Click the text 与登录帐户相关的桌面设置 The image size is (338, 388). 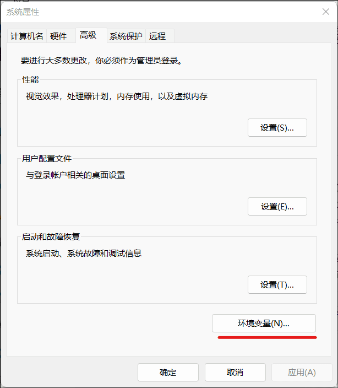[x=75, y=175]
